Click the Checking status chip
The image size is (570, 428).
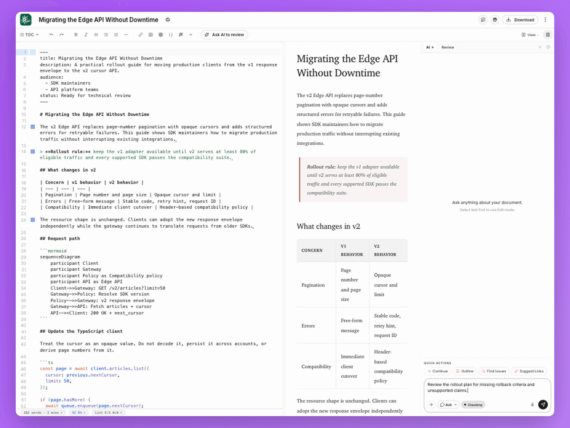pos(473,405)
